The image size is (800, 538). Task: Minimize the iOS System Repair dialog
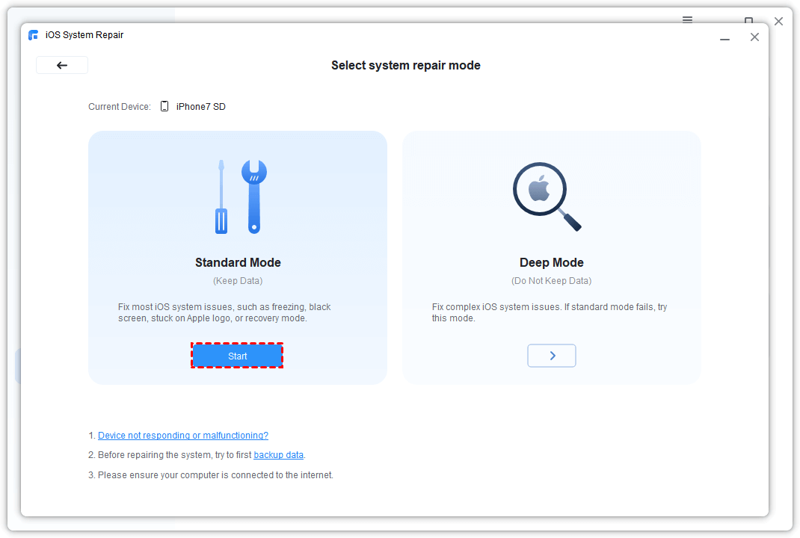pyautogui.click(x=724, y=37)
